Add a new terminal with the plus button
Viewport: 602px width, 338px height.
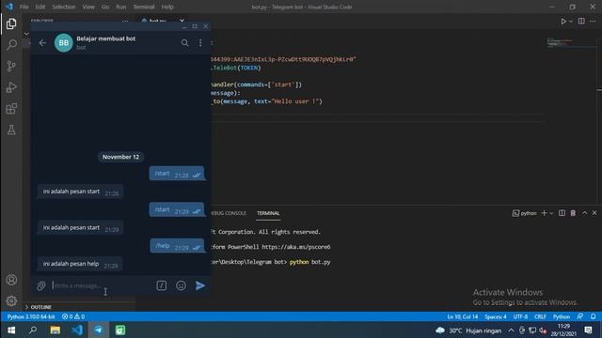click(x=544, y=213)
